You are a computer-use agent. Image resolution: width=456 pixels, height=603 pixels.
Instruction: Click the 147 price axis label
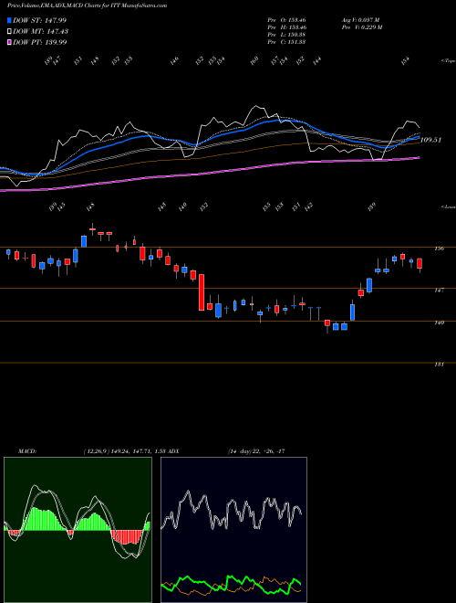point(440,290)
